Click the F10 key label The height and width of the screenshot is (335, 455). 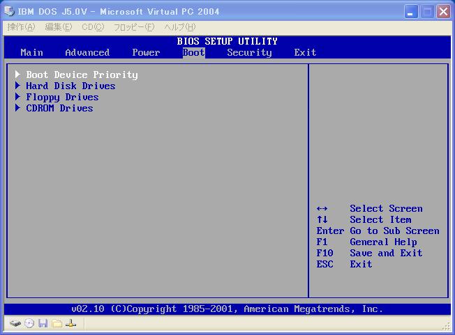pos(325,253)
